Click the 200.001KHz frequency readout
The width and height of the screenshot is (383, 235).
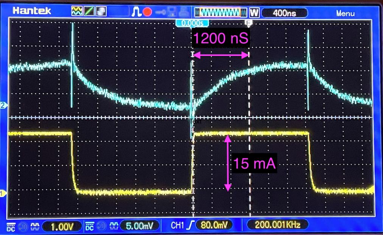(277, 226)
